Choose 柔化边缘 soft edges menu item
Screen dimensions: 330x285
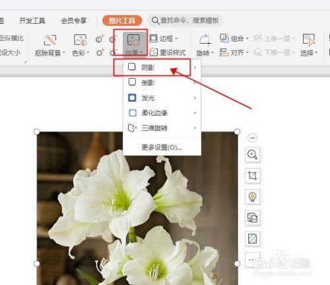(162, 113)
